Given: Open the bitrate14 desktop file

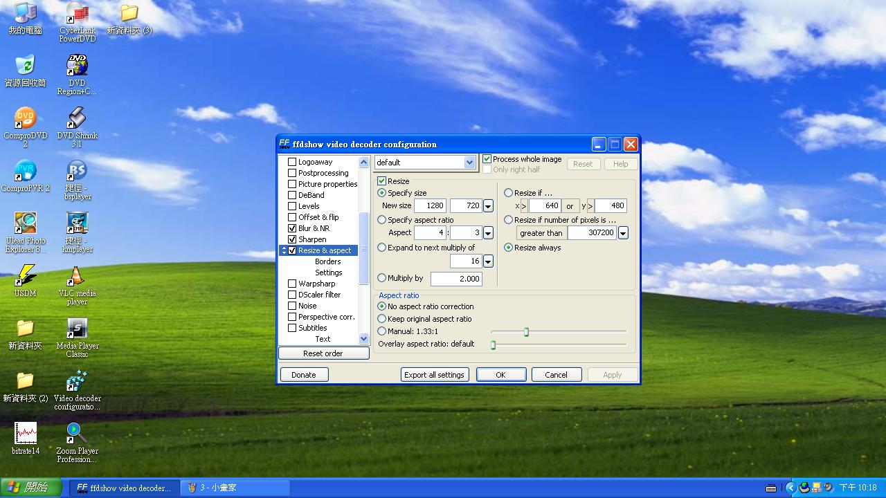Looking at the screenshot, I should [x=26, y=435].
